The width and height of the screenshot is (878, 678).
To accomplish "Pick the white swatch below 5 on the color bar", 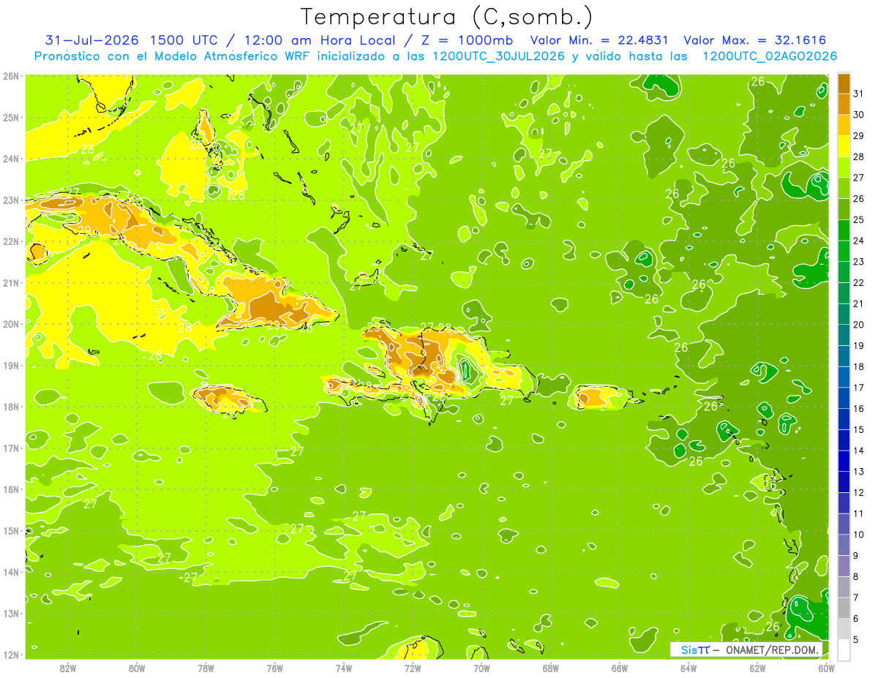I will pyautogui.click(x=844, y=649).
